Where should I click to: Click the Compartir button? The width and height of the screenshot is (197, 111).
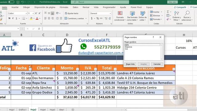tap(180, 7)
